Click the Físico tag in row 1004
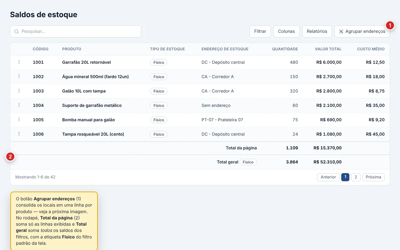Viewport: 400px width, 250px height. point(159,106)
